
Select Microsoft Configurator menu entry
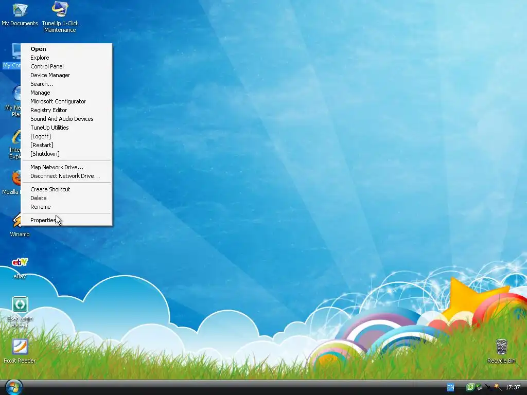(66, 101)
